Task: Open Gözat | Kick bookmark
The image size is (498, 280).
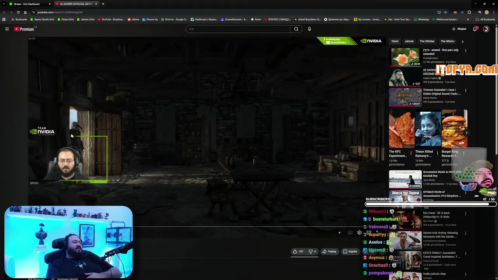Action: click(65, 19)
